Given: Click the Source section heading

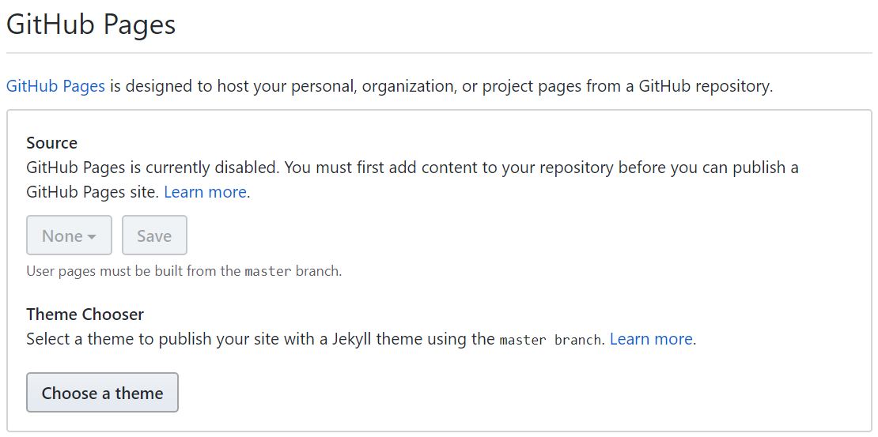Looking at the screenshot, I should 51,143.
